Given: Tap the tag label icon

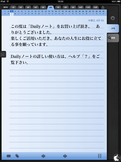Looking at the screenshot, I should [17, 156].
